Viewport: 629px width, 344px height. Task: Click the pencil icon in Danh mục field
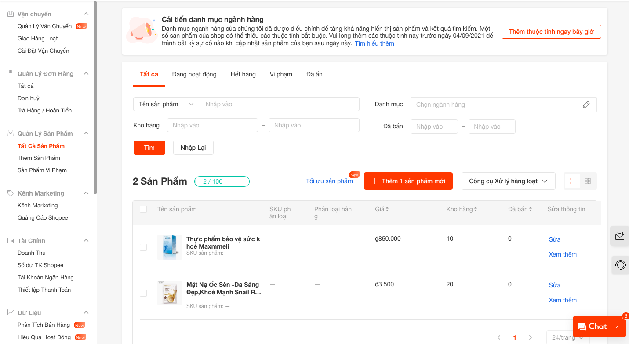pyautogui.click(x=586, y=105)
